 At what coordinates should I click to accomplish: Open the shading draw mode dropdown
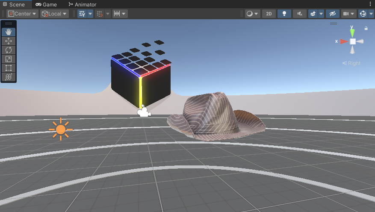pyautogui.click(x=252, y=14)
